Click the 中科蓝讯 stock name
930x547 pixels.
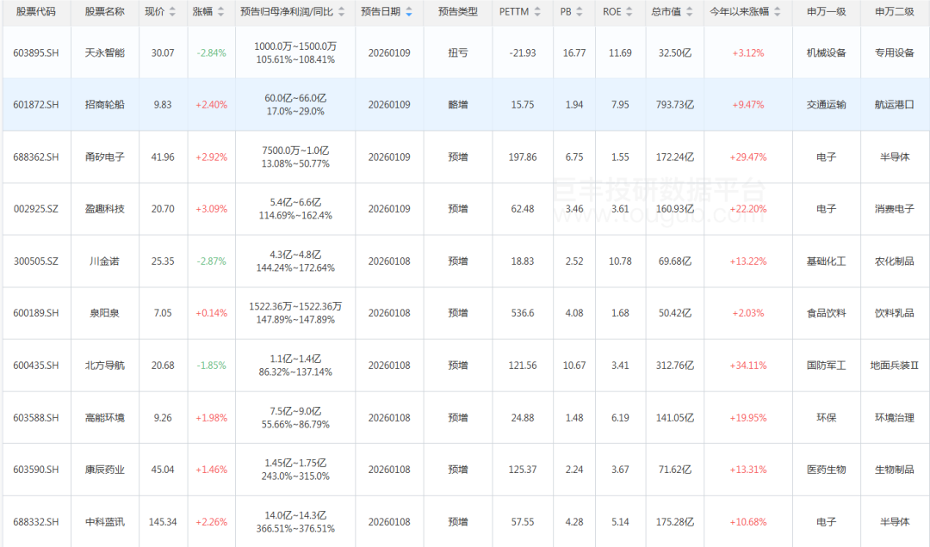pos(104,522)
